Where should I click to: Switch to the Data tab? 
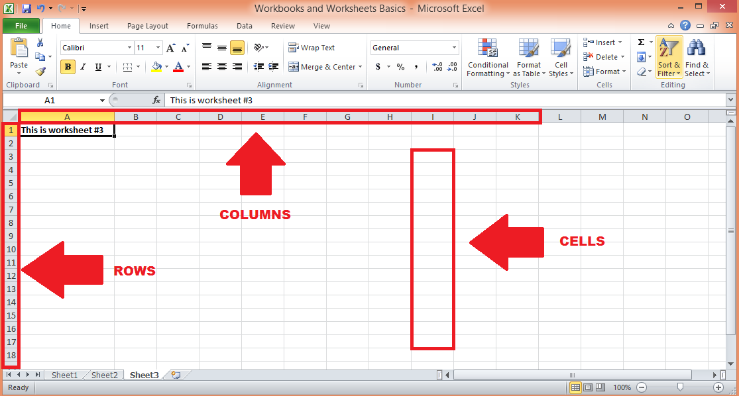pyautogui.click(x=244, y=26)
